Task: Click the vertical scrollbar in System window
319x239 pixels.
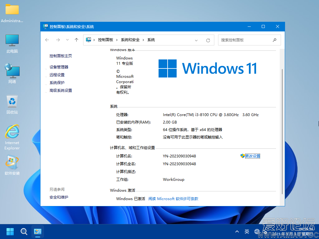Action: pos(282,124)
